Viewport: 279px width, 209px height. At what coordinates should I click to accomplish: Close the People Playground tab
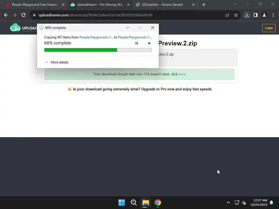(63, 5)
